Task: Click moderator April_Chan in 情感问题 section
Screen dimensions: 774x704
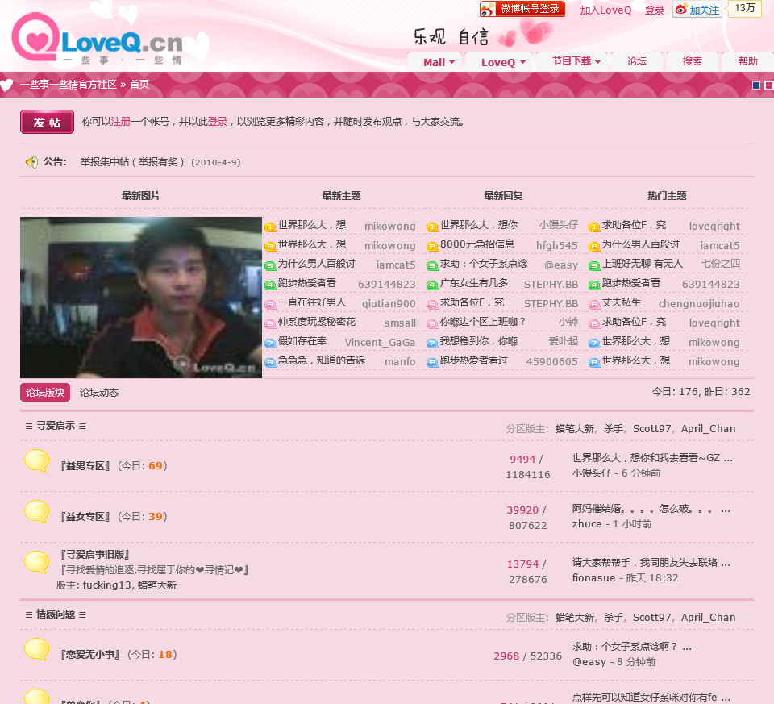Action: (x=709, y=617)
